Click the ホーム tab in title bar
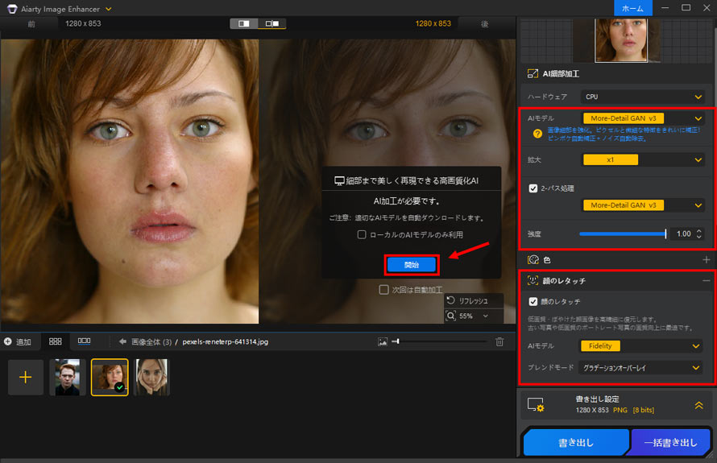Screen dimensions: 717x463 (x=632, y=8)
